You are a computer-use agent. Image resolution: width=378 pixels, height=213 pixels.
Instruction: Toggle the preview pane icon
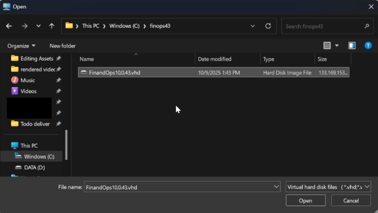tap(352, 46)
